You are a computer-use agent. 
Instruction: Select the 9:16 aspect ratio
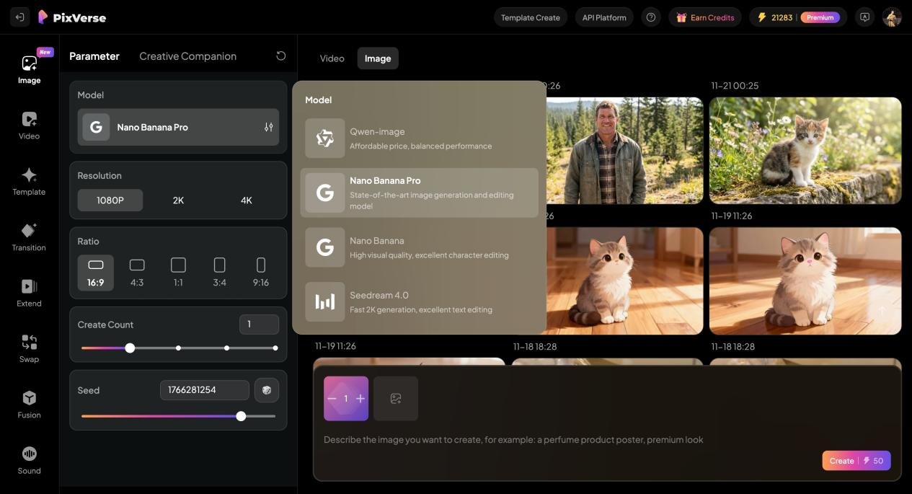pyautogui.click(x=260, y=273)
